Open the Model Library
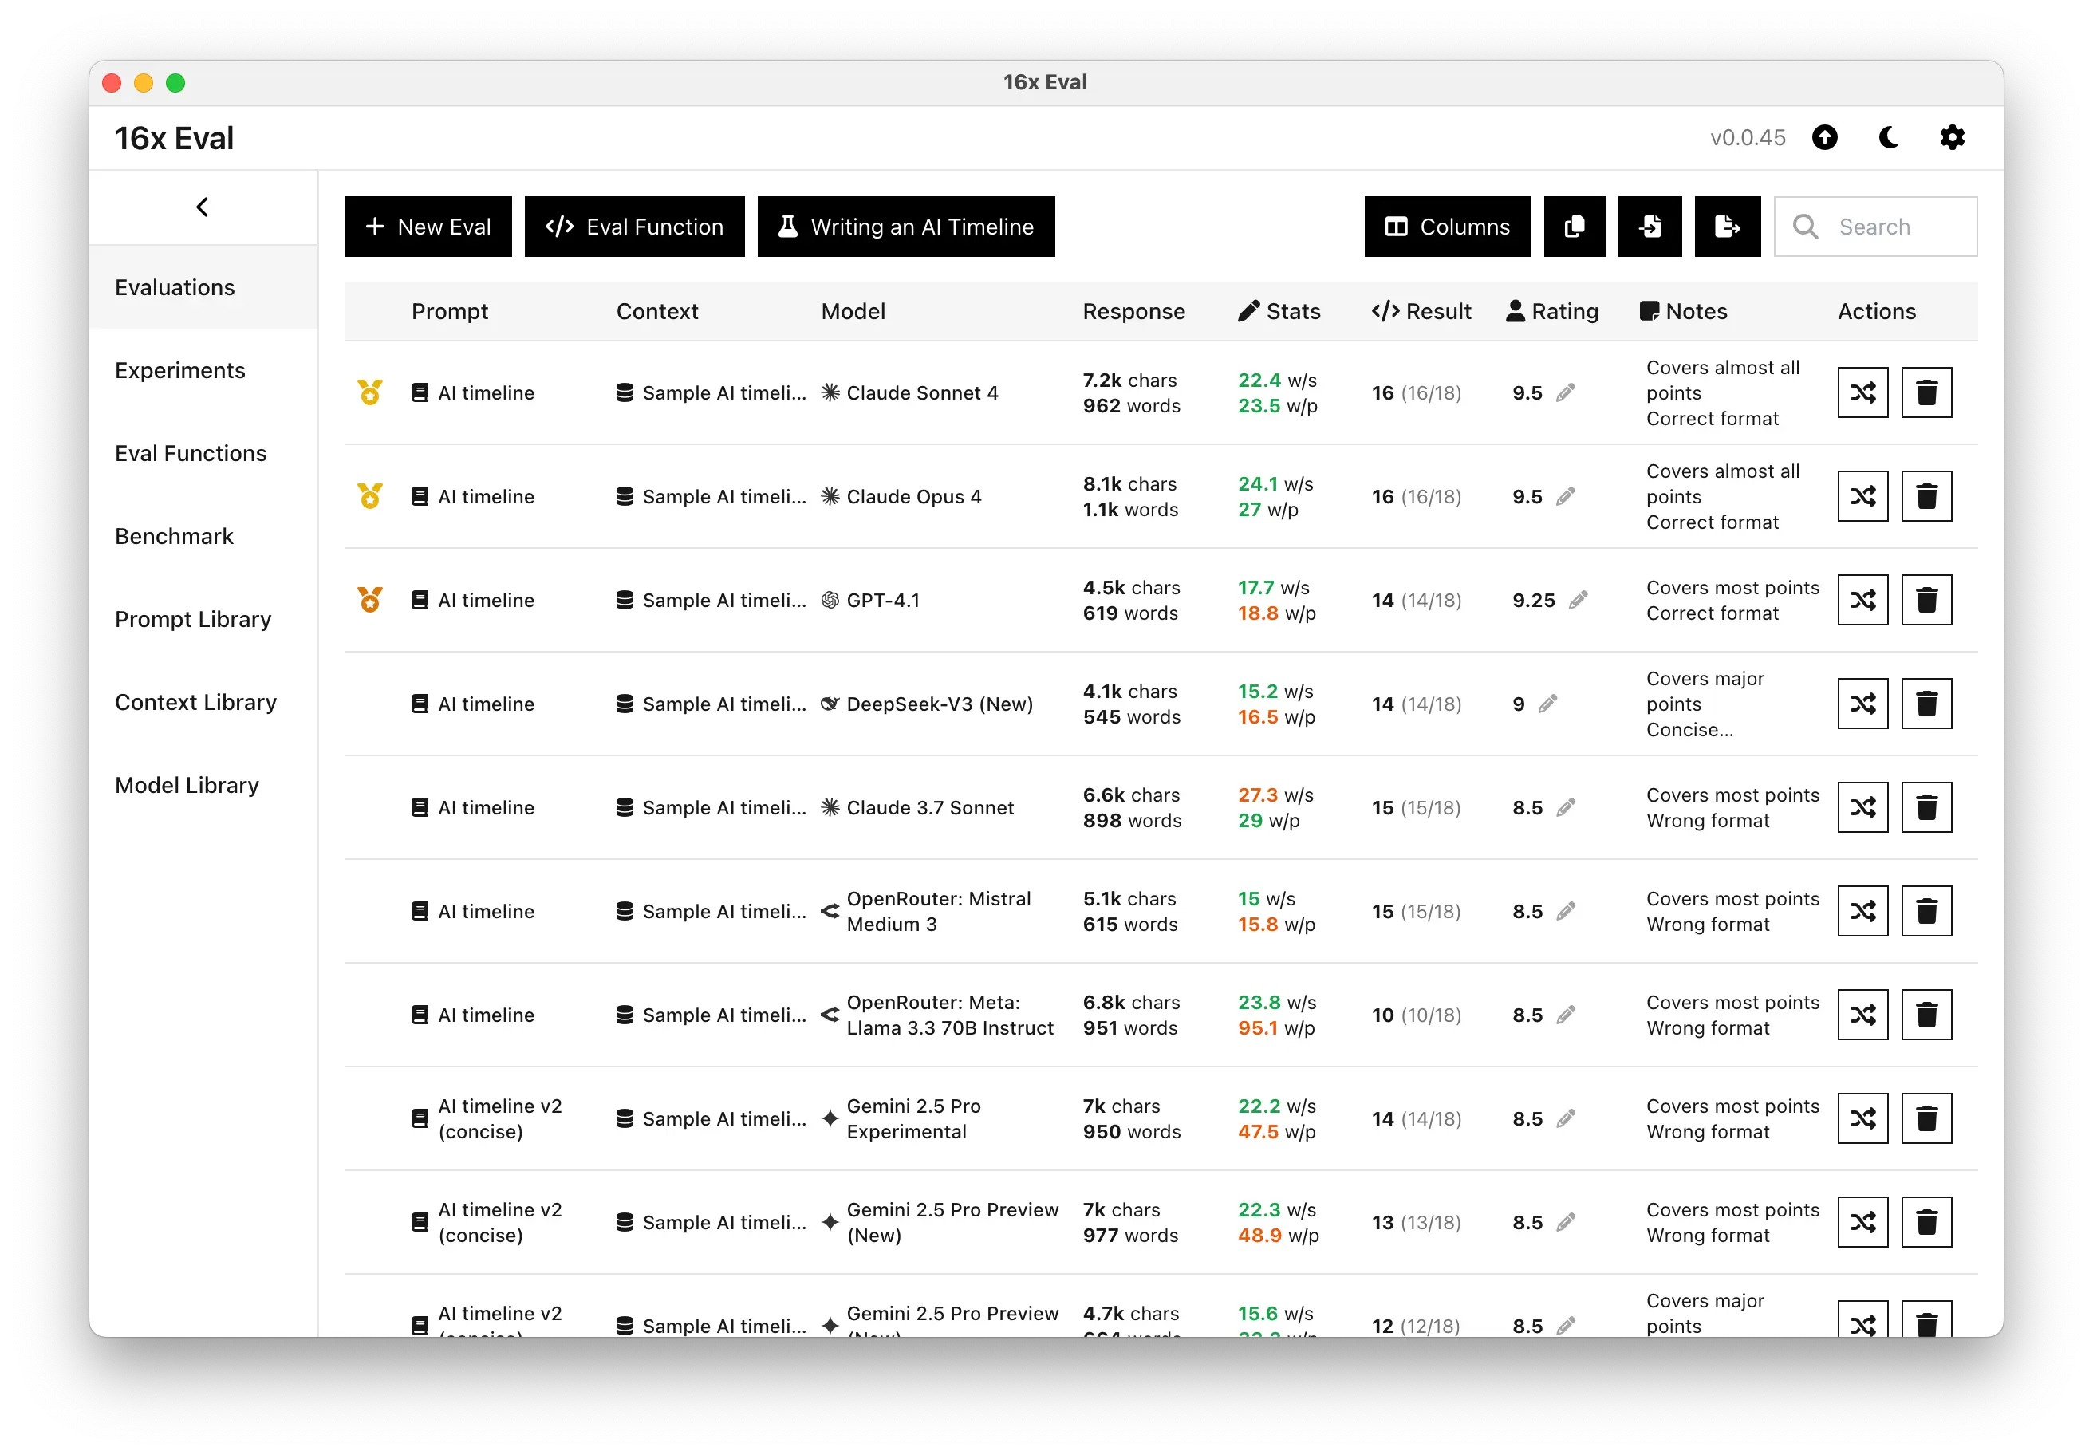The image size is (2093, 1455). coord(203,785)
